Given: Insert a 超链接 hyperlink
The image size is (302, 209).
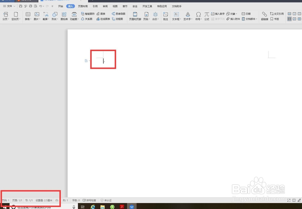Looking at the screenshot, I should pos(265,16).
